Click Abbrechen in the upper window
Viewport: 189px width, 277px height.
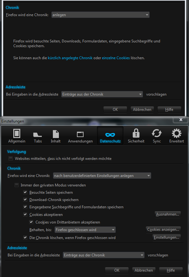click(142, 110)
